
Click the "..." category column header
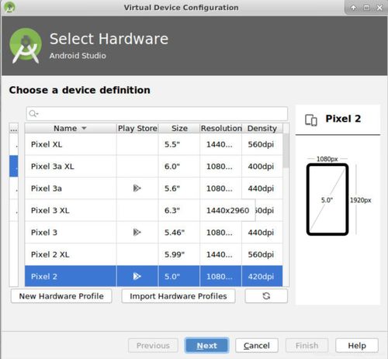pos(14,128)
